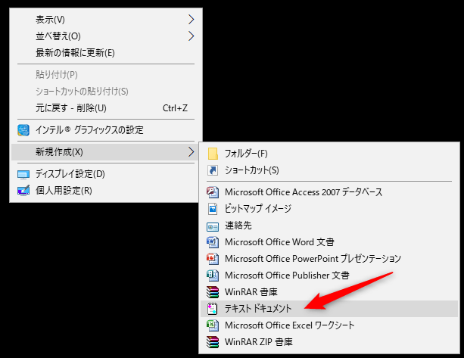Choose テキスト ドキュメント
Image resolution: width=464 pixels, height=358 pixels.
[x=329, y=309]
